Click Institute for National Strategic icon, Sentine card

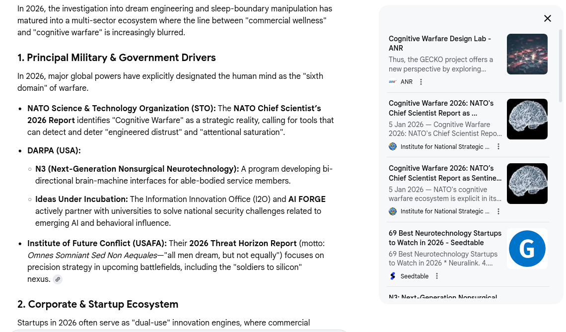[x=393, y=211]
